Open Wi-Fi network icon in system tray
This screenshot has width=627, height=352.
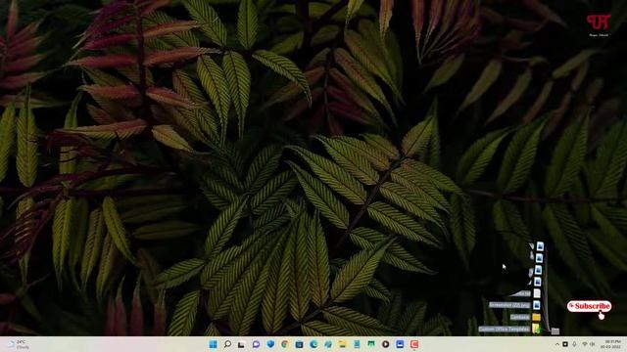(585, 344)
